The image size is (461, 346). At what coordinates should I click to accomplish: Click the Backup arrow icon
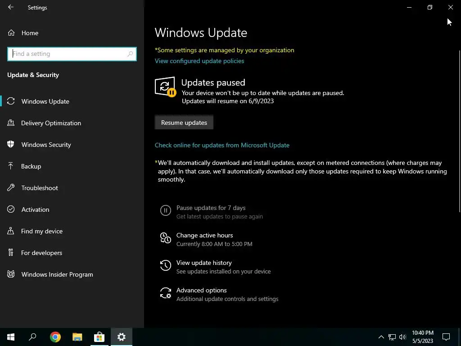point(11,166)
